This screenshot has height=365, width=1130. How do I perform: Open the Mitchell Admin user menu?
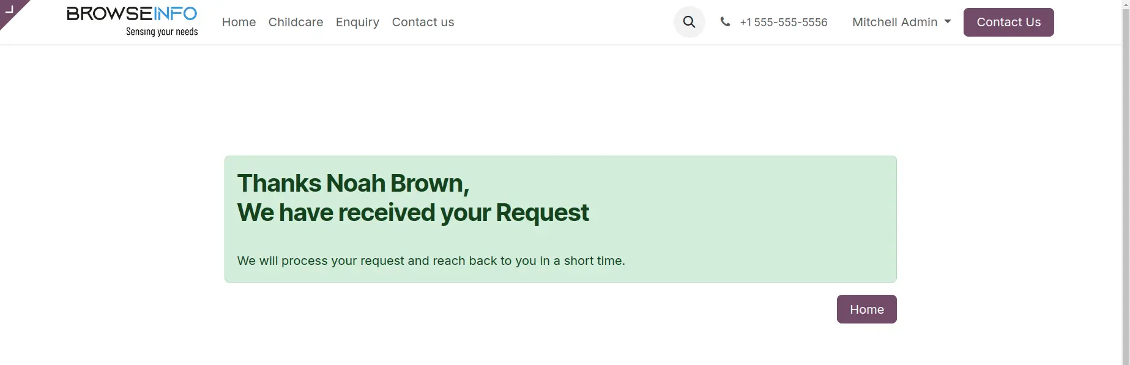click(x=895, y=22)
